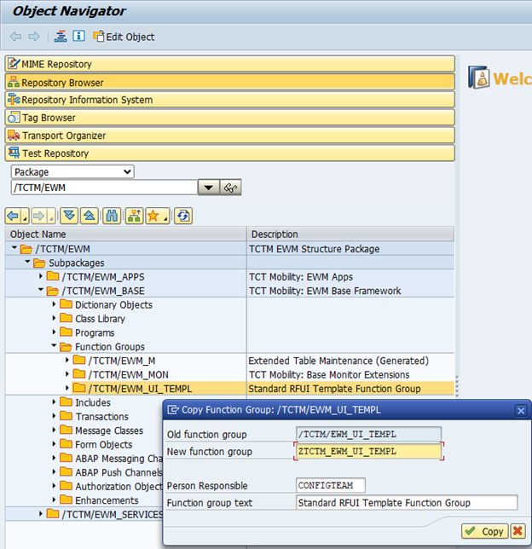Screen dimensions: 532x549
Task: Open the history dropdown arrow beside /TCTM/EWM field
Action: (x=208, y=188)
